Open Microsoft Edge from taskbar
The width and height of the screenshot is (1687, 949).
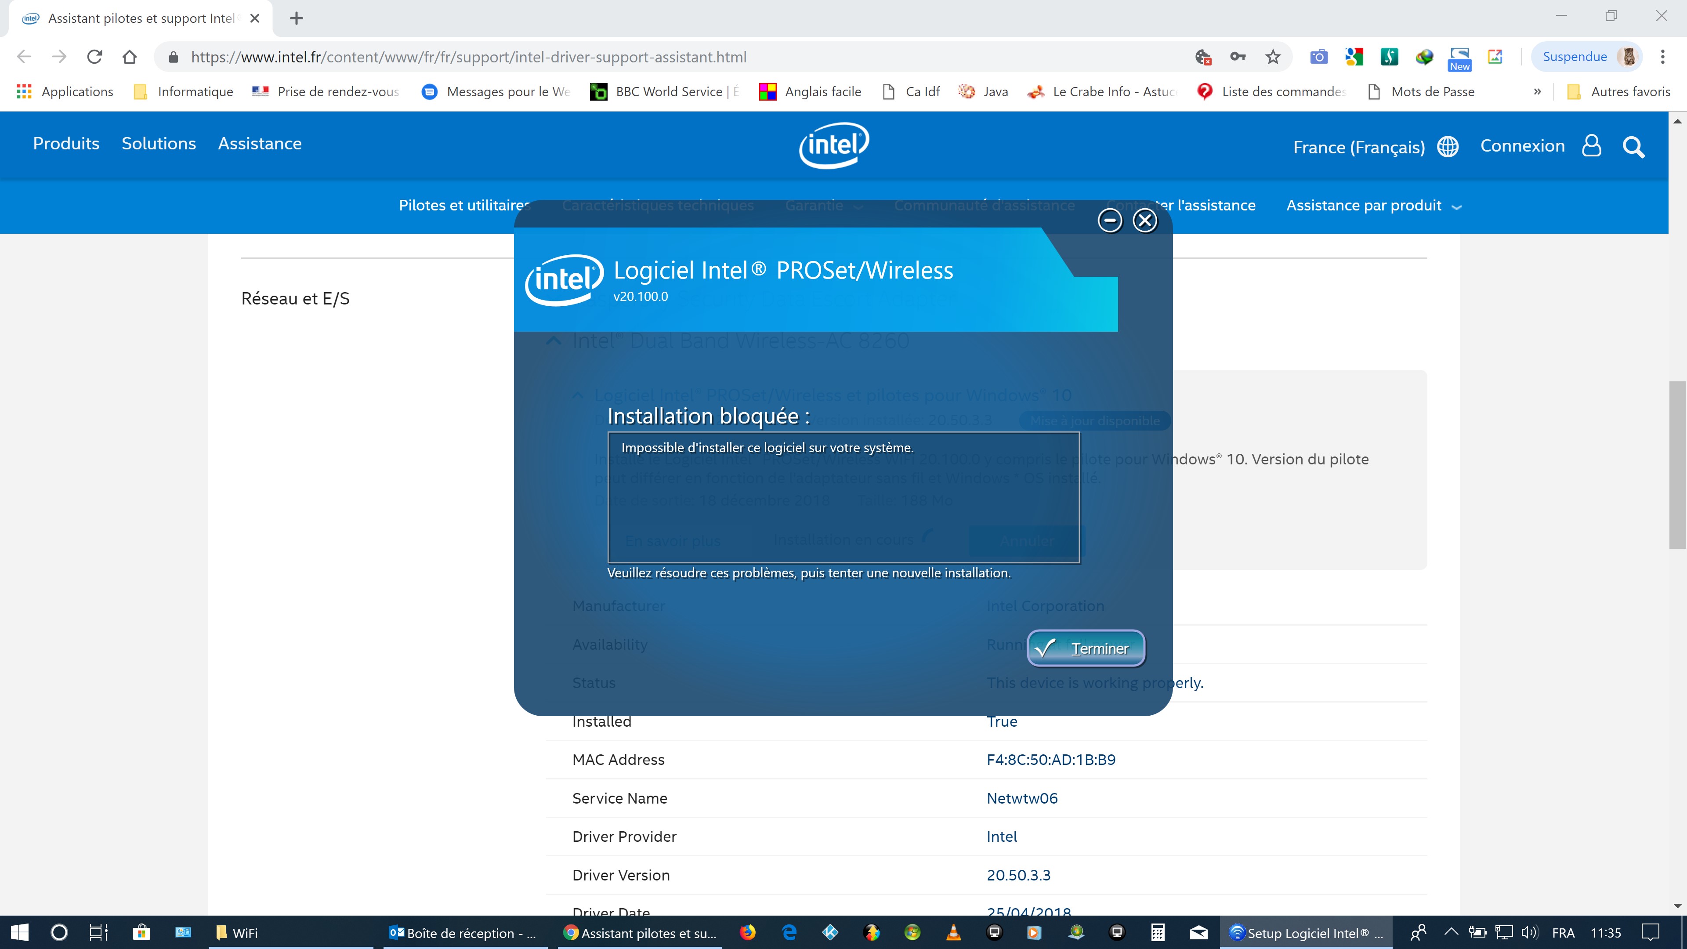[x=789, y=933]
